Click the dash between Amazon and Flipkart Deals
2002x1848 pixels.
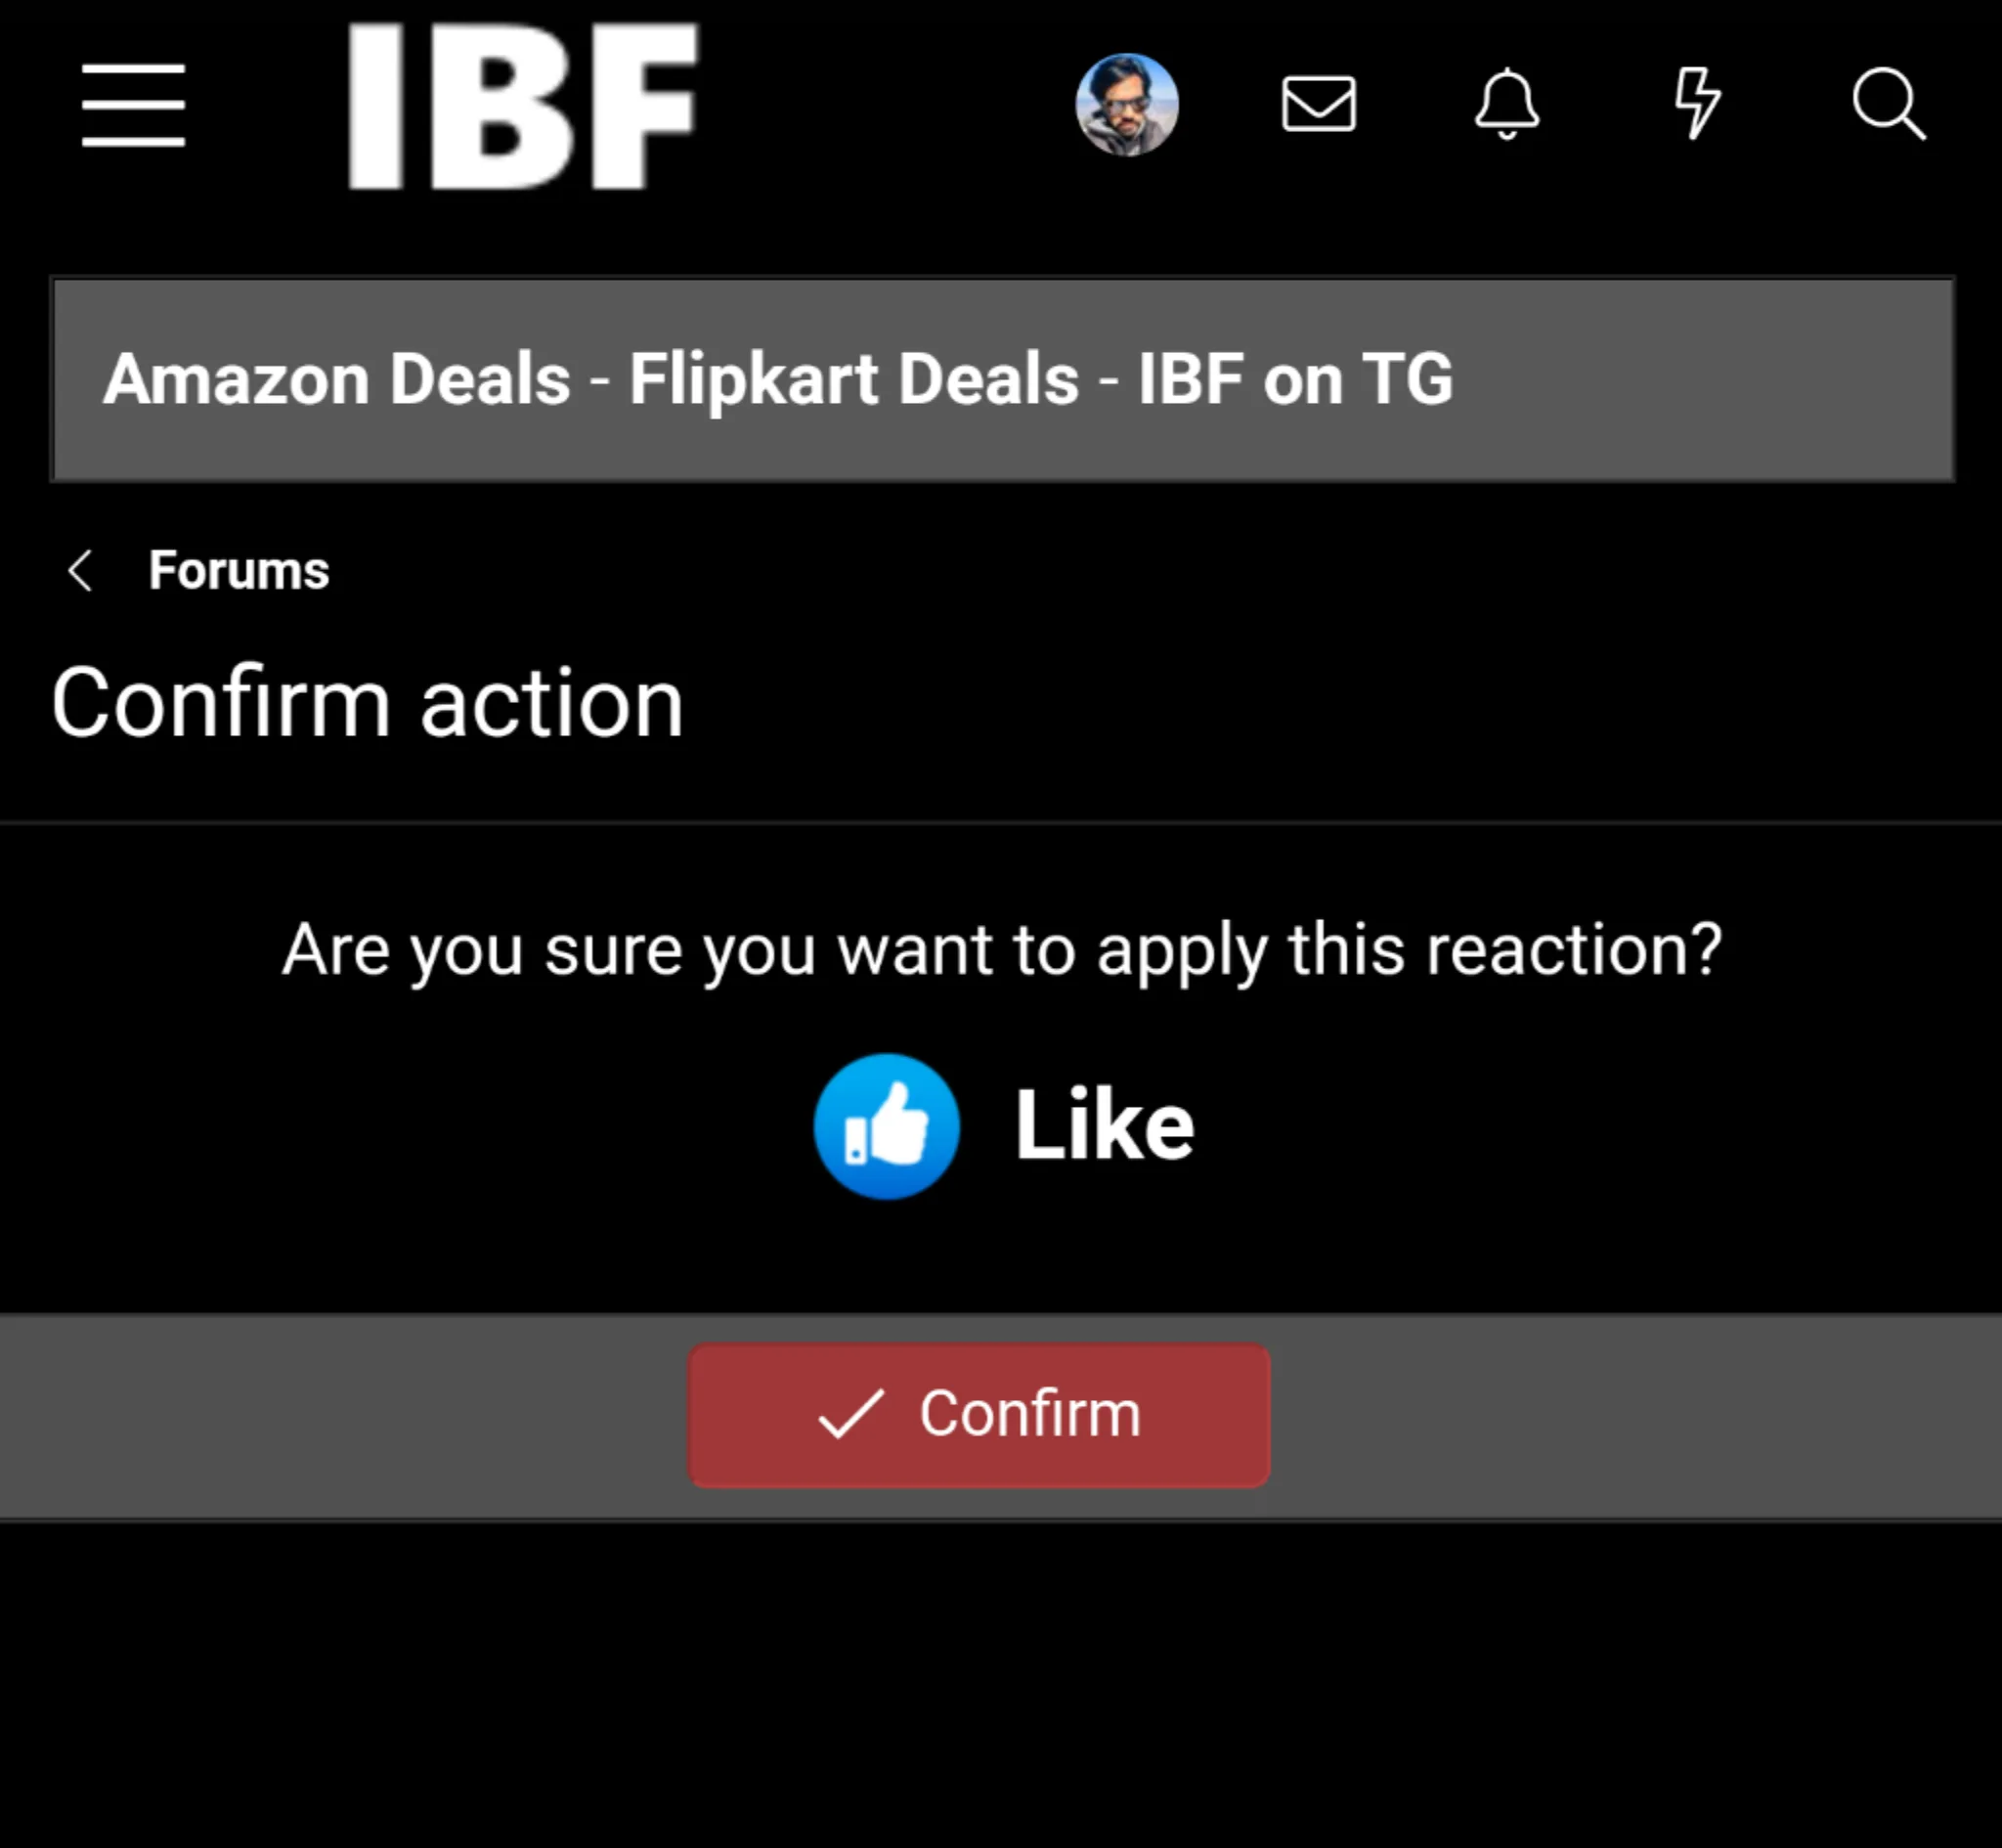pos(599,381)
